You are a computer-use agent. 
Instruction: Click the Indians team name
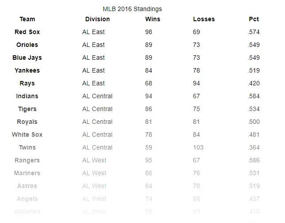coord(27,96)
